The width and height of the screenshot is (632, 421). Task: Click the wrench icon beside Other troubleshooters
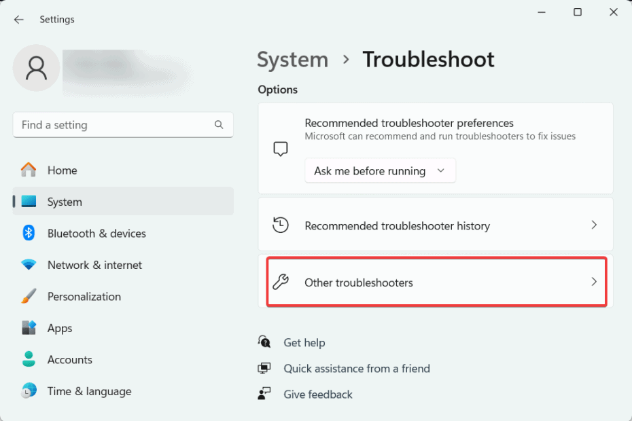(281, 282)
